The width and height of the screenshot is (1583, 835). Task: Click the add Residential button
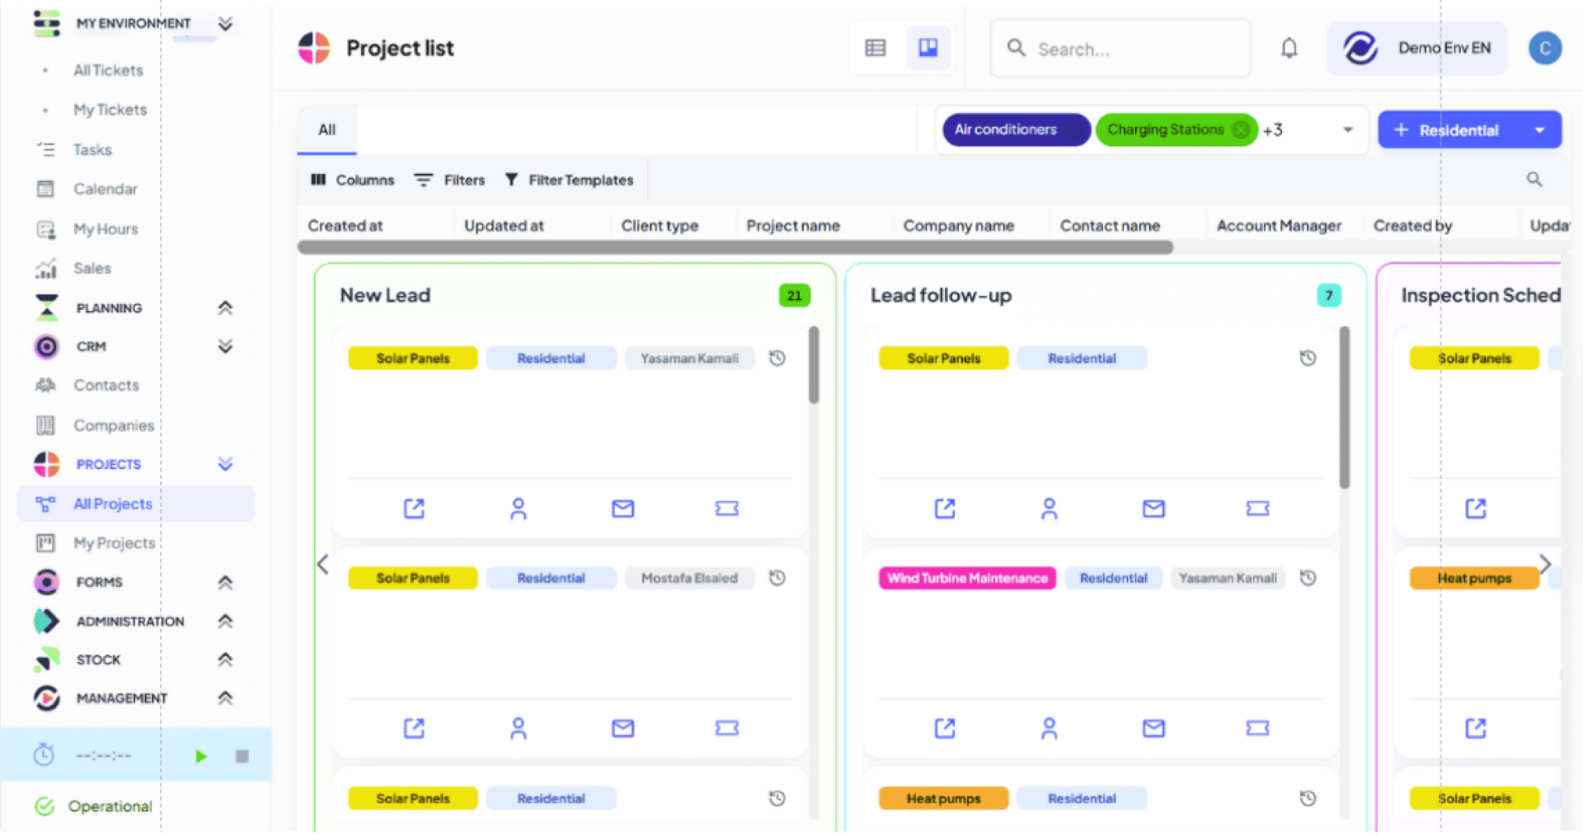[x=1447, y=130]
